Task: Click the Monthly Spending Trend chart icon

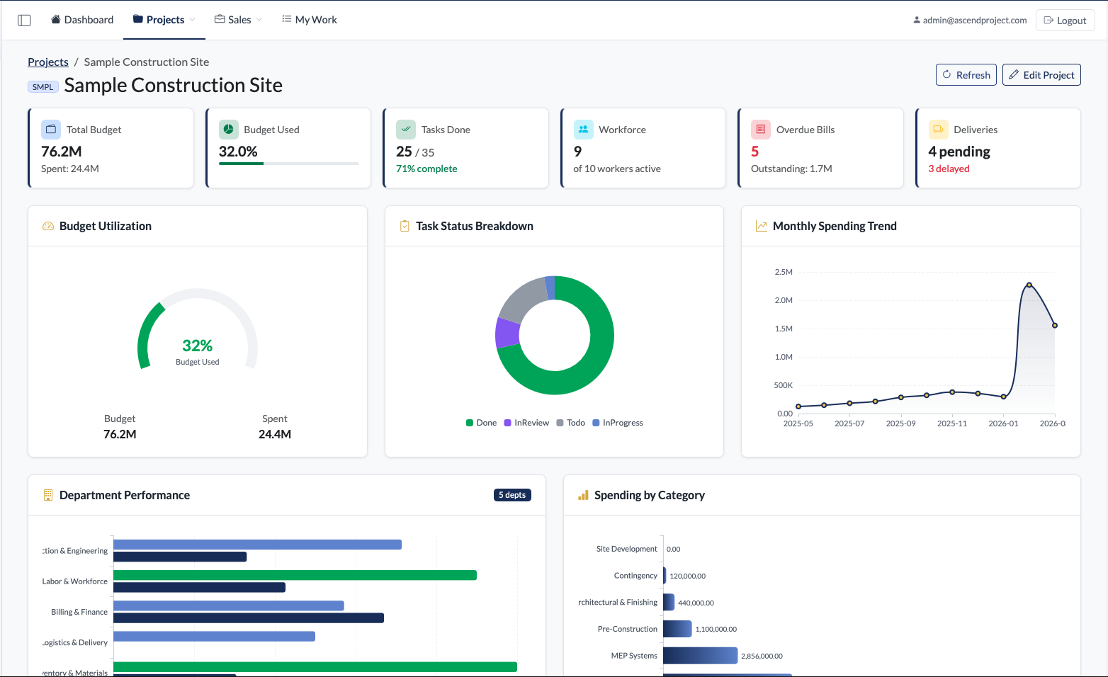Action: click(762, 226)
